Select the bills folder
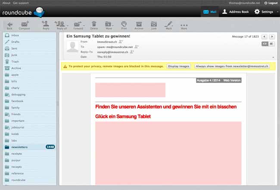280x190 pixels. [29, 81]
